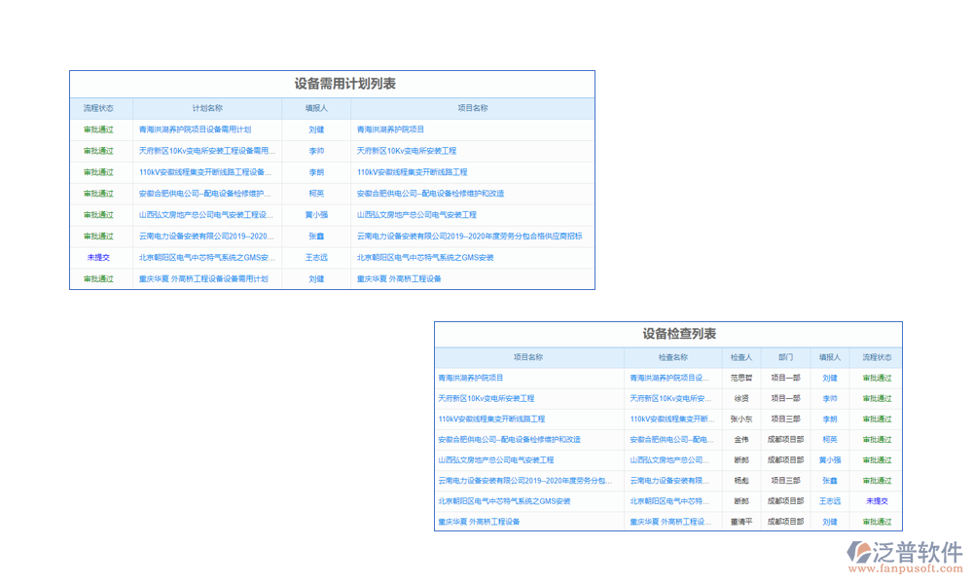Click 审批通过 on the 云南电力设备安装有限公司 inspection row

tap(877, 481)
